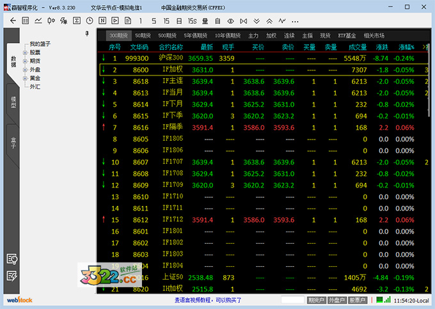
Task: Expand the 外盘 tree node
Action: [x=25, y=70]
